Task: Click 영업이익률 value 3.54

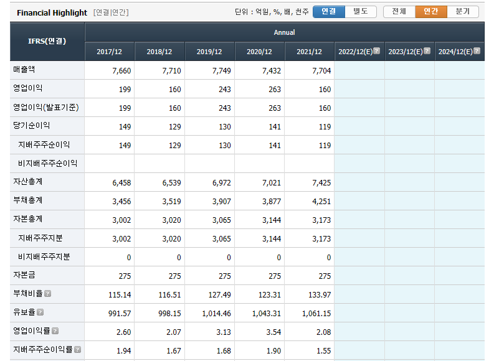Action: [x=273, y=332]
